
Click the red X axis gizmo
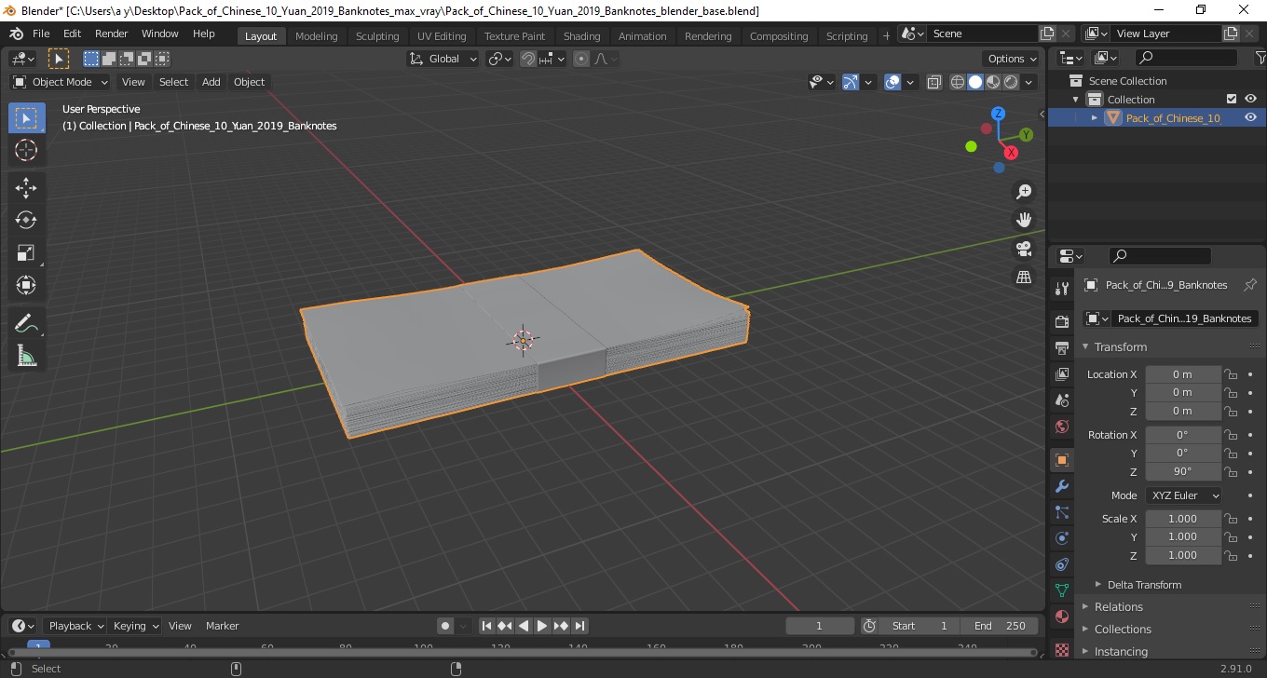(1011, 153)
